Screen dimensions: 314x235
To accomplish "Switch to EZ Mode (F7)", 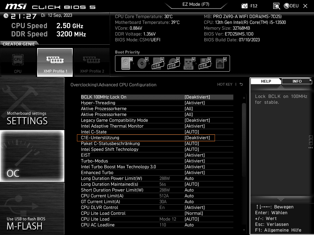I will (196, 4).
